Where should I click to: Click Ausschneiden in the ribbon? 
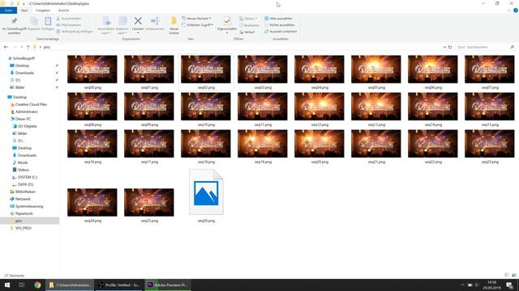point(69,19)
